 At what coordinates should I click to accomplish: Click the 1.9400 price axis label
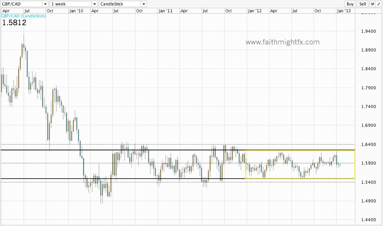(x=368, y=31)
